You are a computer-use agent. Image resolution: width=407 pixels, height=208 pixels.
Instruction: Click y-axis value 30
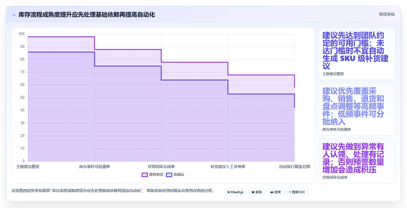tap(23, 123)
